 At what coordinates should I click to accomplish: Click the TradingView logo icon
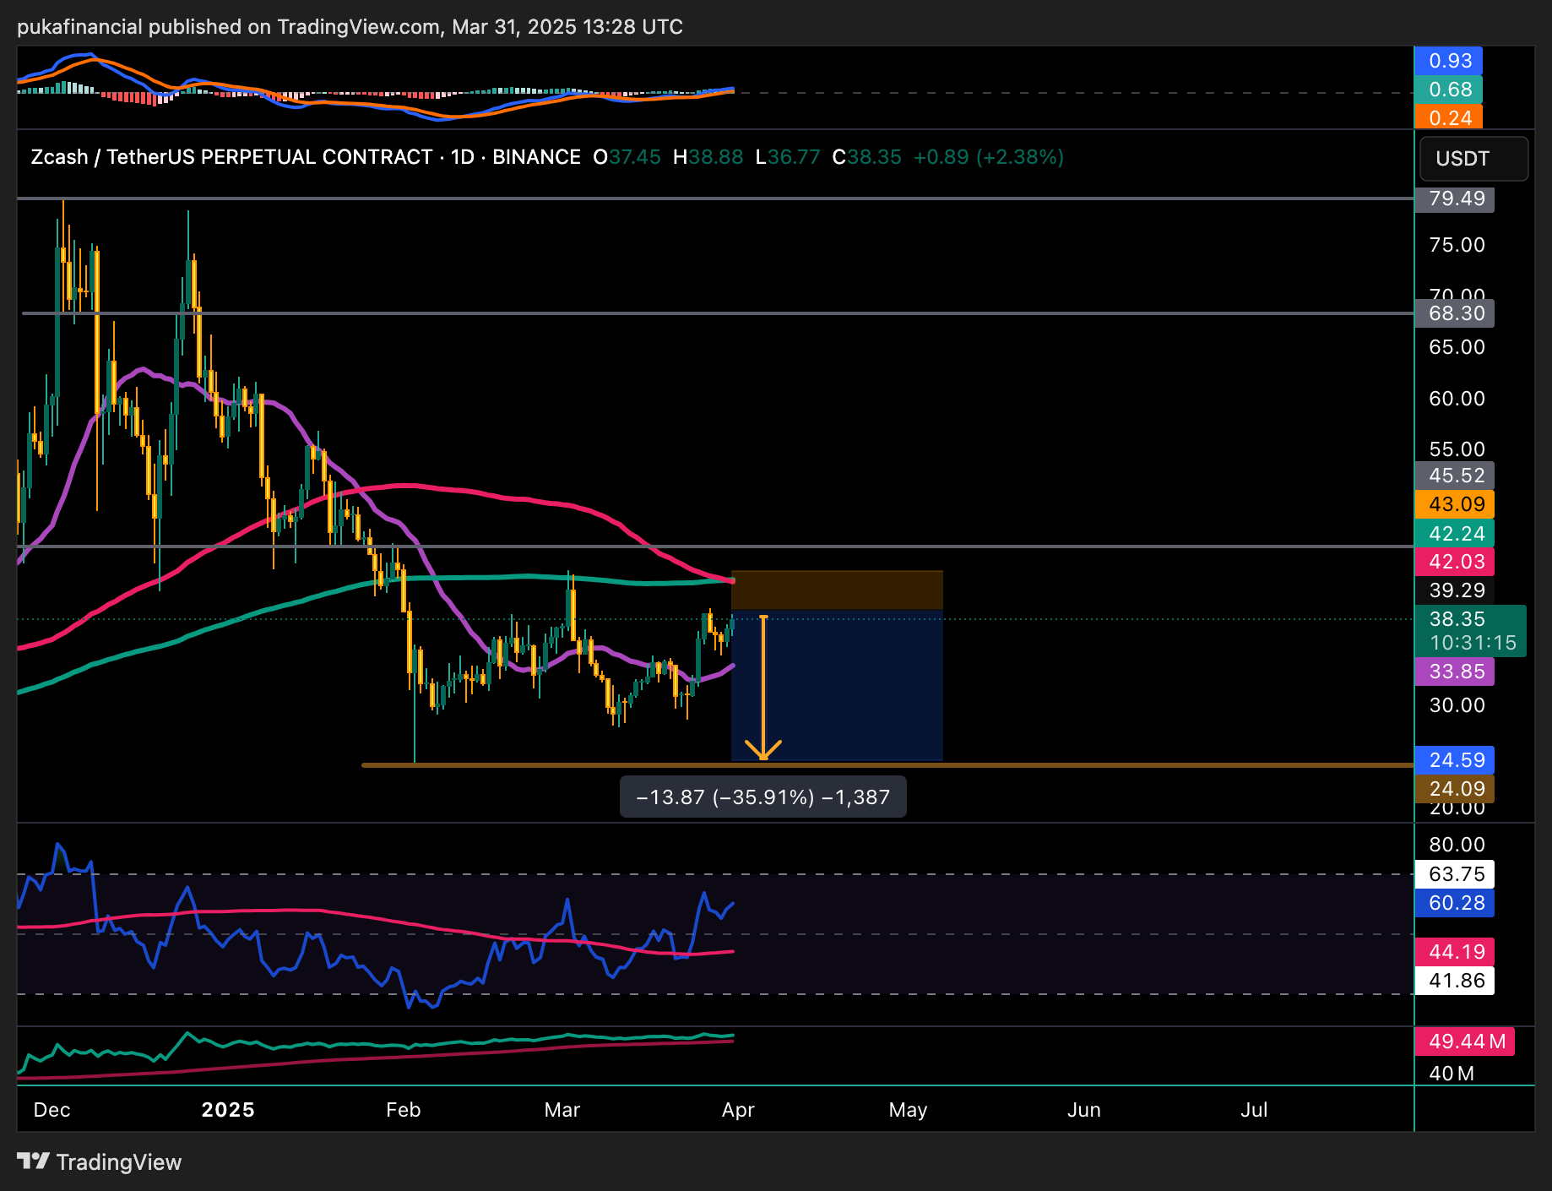(34, 1161)
